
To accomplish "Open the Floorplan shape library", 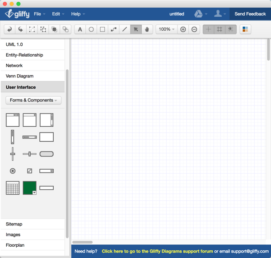I will click(x=33, y=245).
